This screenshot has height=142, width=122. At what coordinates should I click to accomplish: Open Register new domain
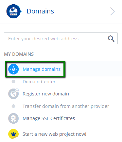click(46, 94)
